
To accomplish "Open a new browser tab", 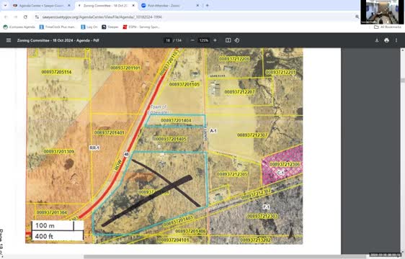I will (207, 6).
